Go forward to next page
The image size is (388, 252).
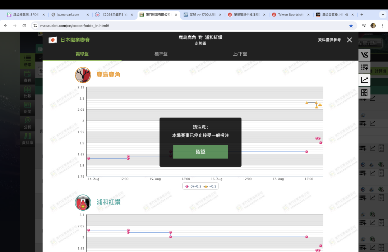(15, 26)
